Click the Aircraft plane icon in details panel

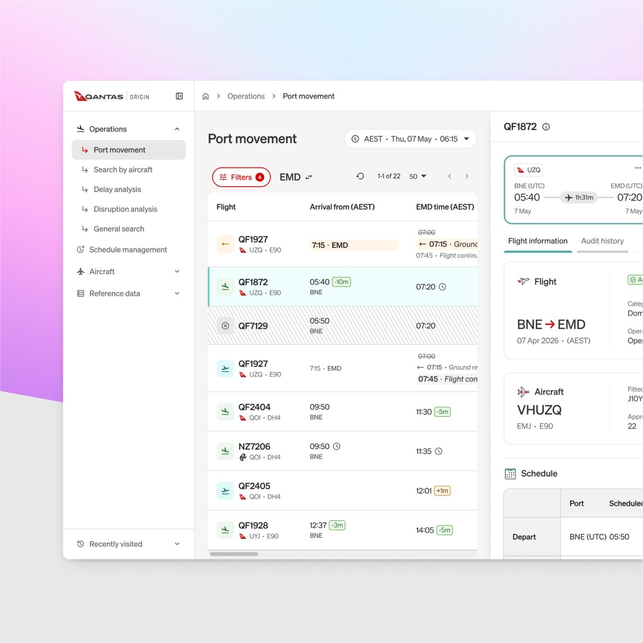click(523, 392)
